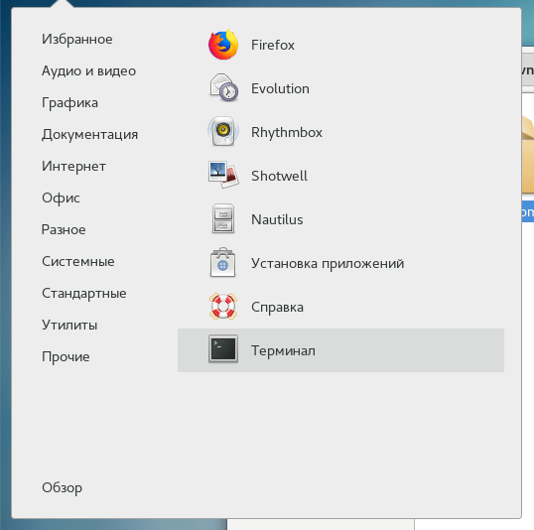Open the Аудио и видео category
Image resolution: width=534 pixels, height=530 pixels.
(88, 71)
